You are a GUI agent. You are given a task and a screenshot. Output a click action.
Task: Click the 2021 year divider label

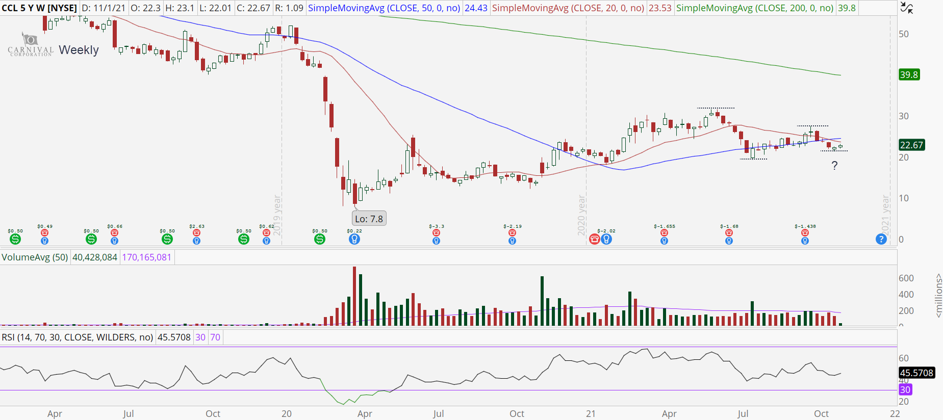point(885,215)
